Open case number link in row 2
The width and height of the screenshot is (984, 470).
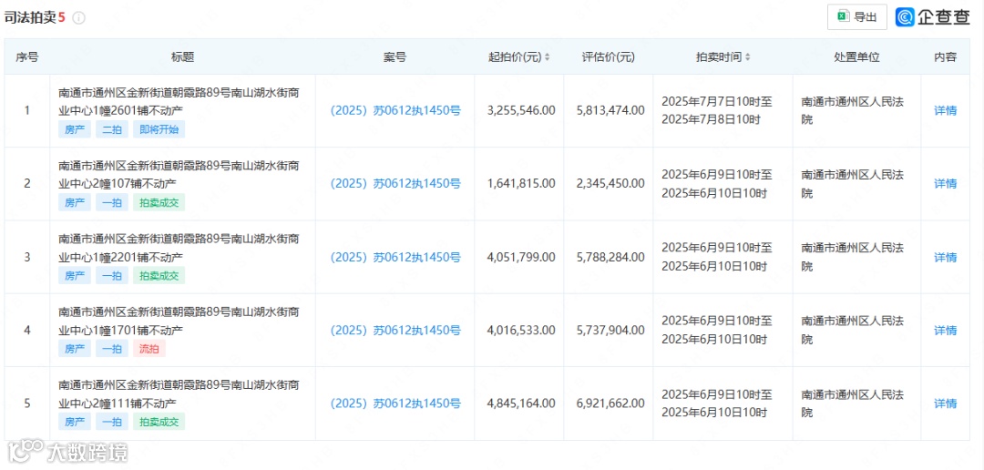[395, 183]
